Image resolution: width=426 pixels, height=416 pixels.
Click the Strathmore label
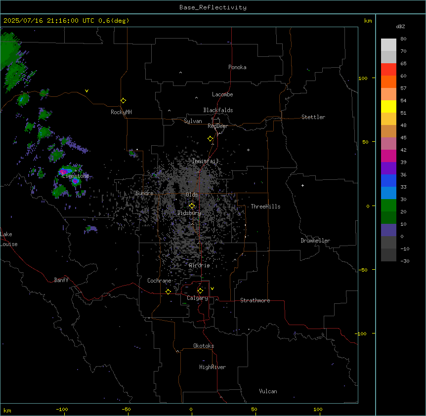255,300
